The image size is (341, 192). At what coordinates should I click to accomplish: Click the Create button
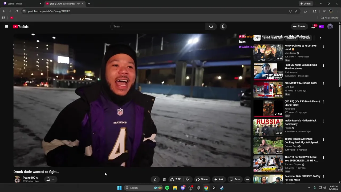coord(299,26)
